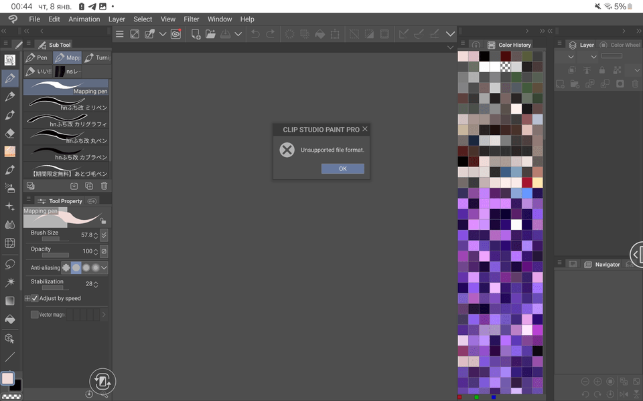Select the Auto select magic wand tool
643x401 pixels.
[10, 283]
